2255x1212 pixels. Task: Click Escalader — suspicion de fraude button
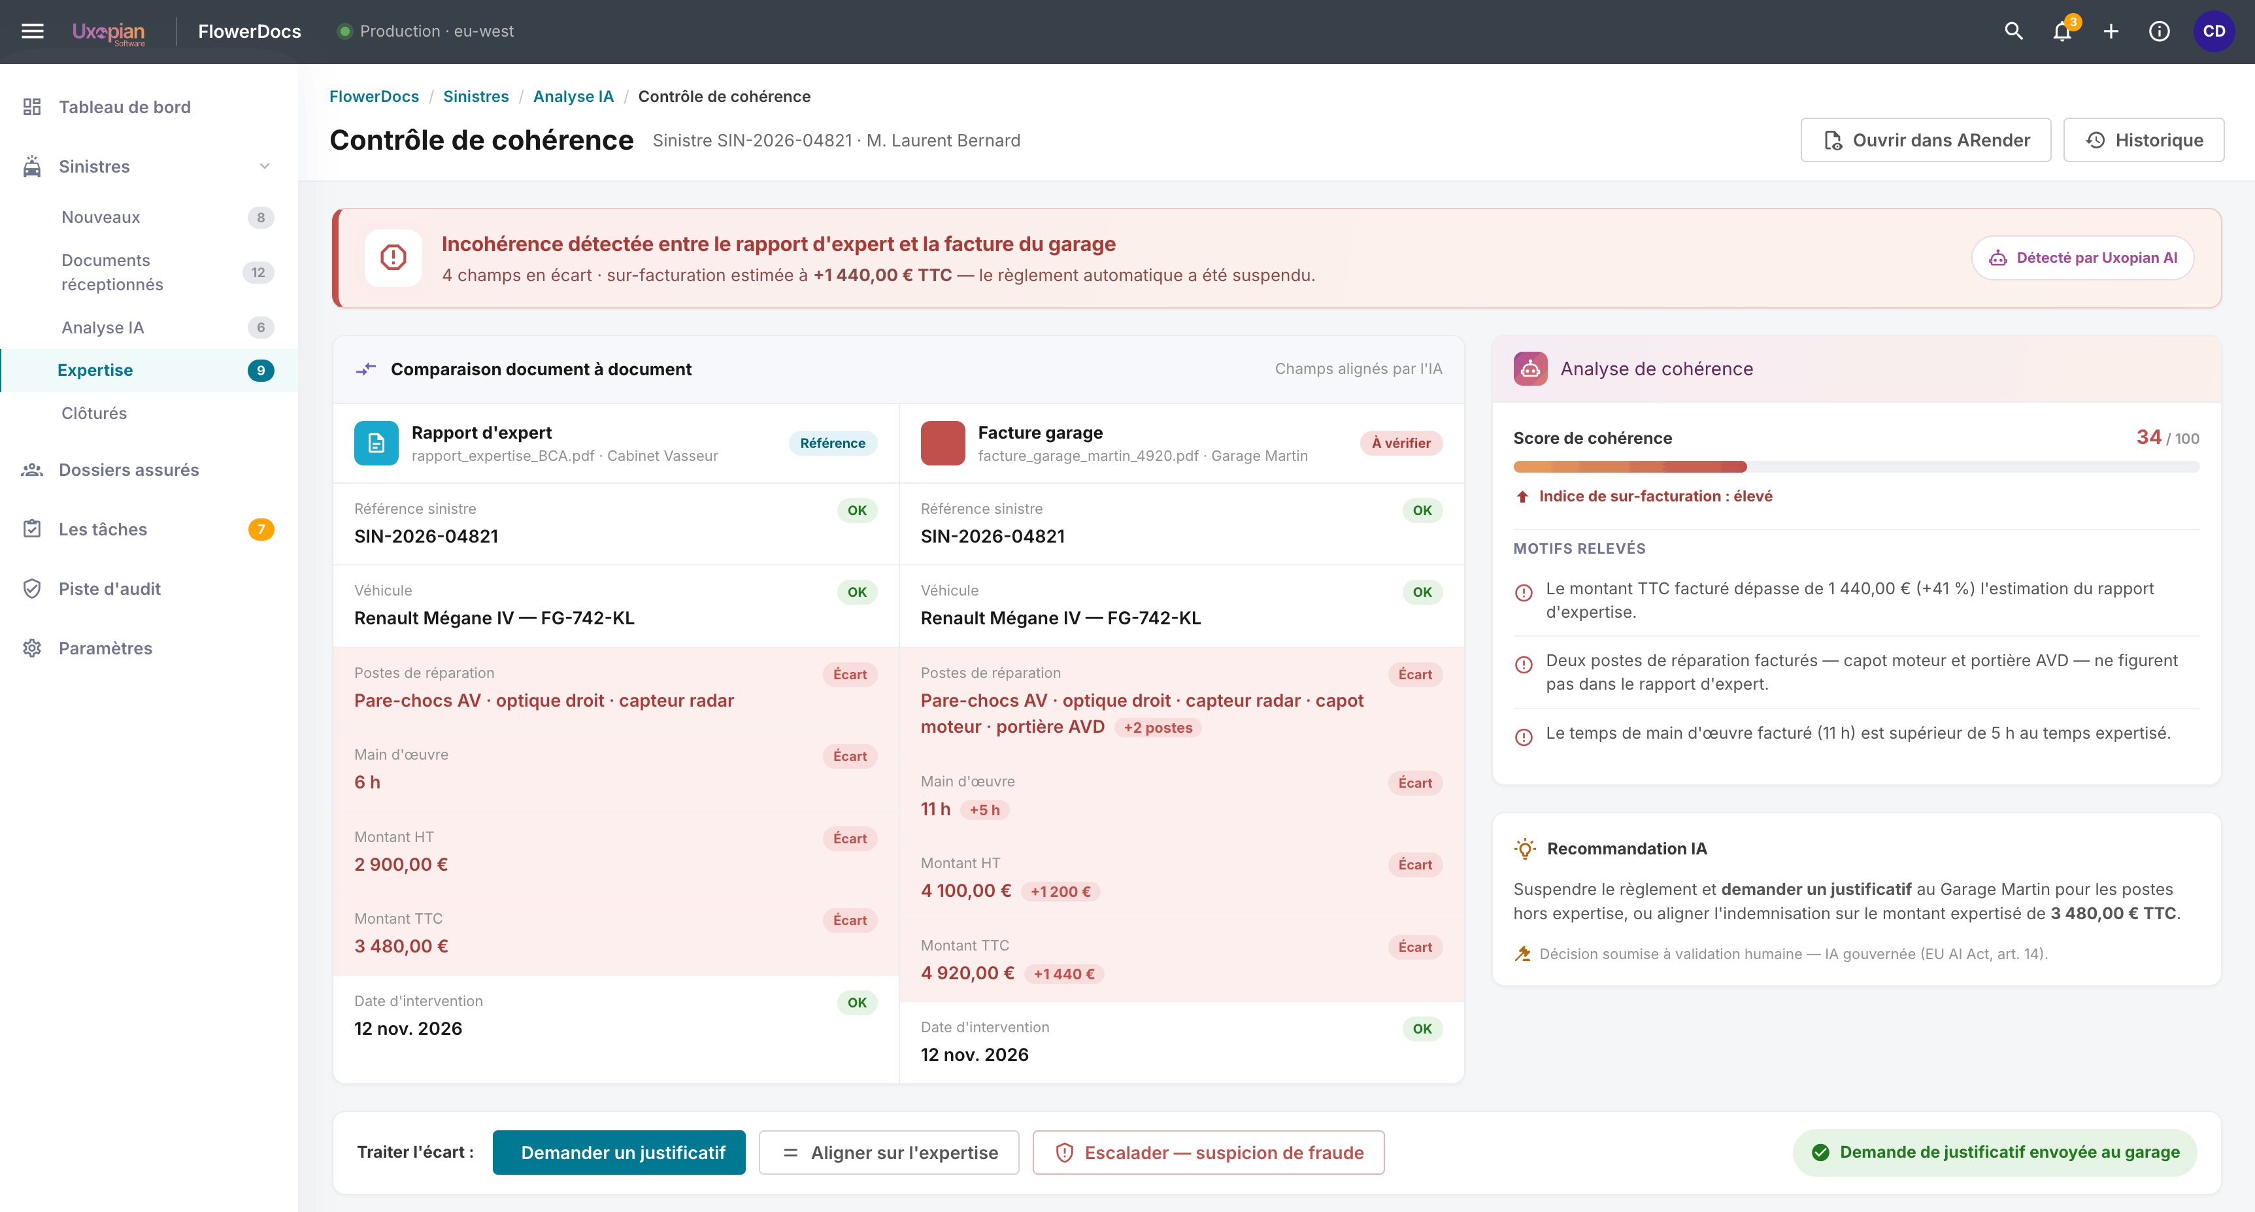(1208, 1153)
